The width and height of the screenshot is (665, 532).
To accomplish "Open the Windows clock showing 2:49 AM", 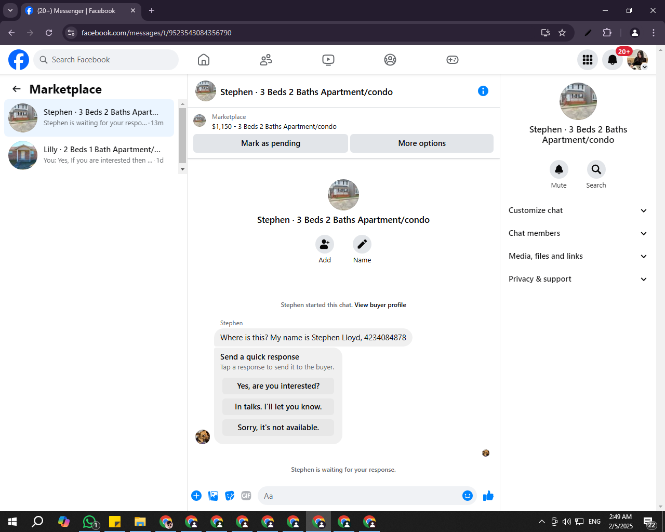I will point(621,522).
